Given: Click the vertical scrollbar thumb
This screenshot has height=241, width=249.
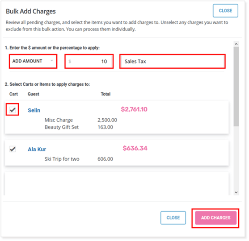Looking at the screenshot, I should pyautogui.click(x=236, y=87).
